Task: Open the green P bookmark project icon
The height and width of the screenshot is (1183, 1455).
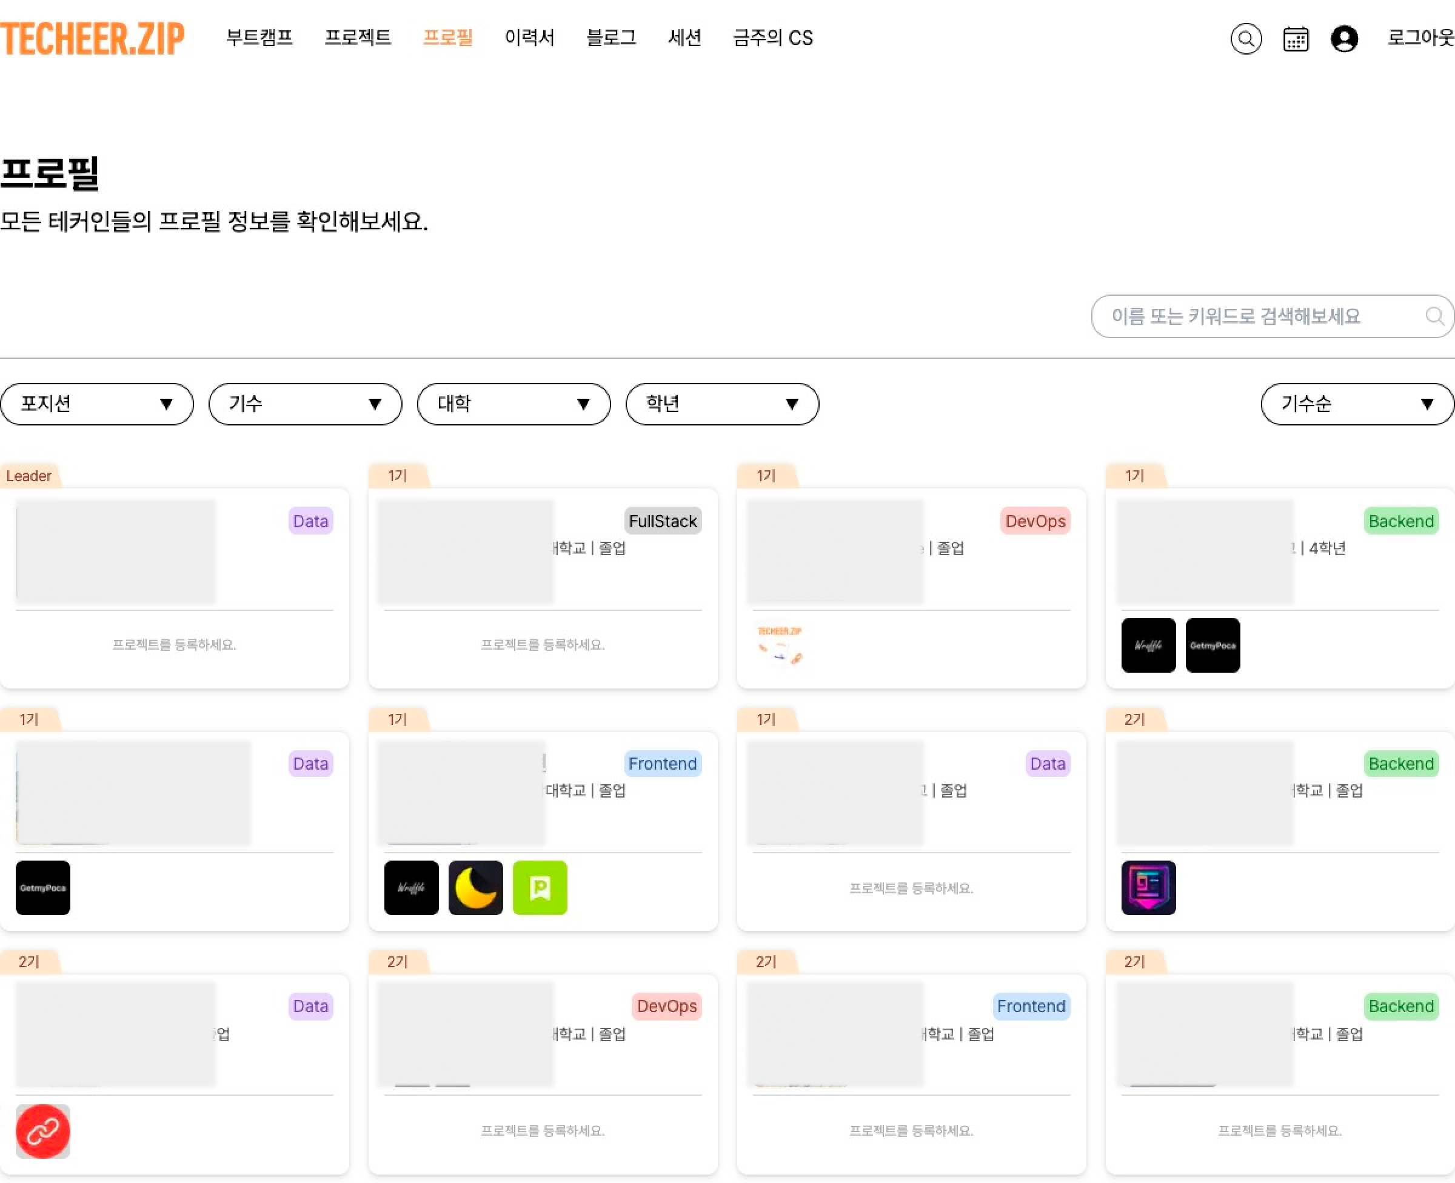Action: (539, 887)
